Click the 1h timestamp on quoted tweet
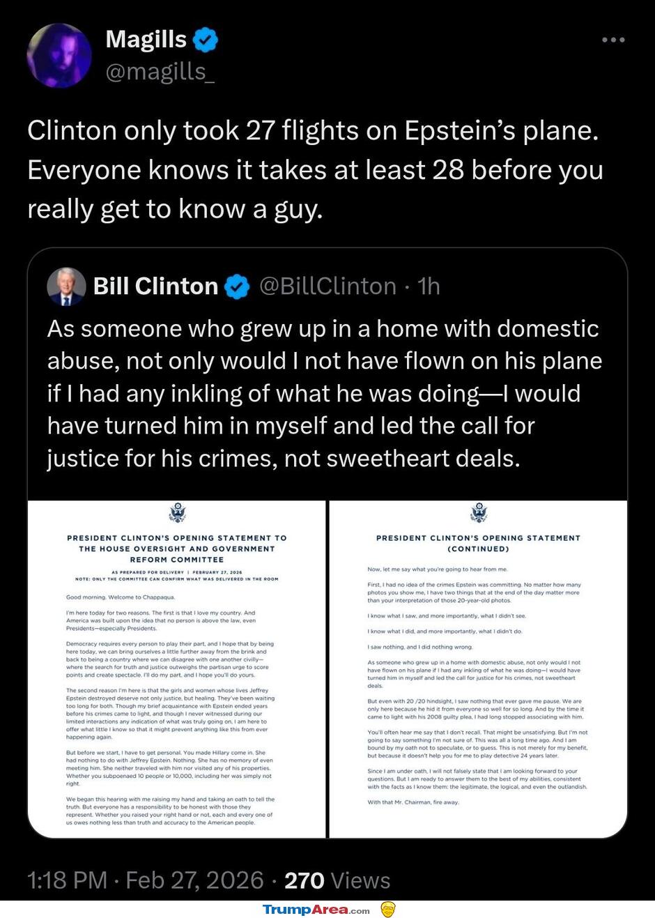The height and width of the screenshot is (918, 655). [429, 286]
